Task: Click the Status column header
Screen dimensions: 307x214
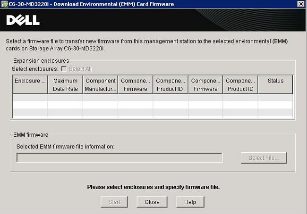Action: click(275, 85)
